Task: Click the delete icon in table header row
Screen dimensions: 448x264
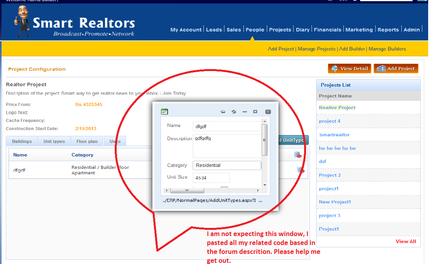Action: pyautogui.click(x=298, y=155)
